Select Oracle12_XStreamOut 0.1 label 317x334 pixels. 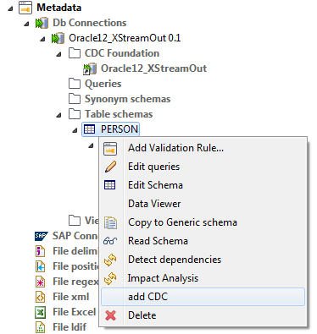(125, 38)
